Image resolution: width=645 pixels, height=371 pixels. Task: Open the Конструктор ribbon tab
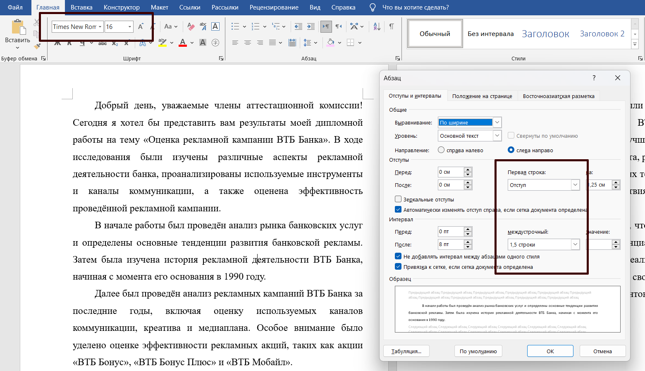122,7
